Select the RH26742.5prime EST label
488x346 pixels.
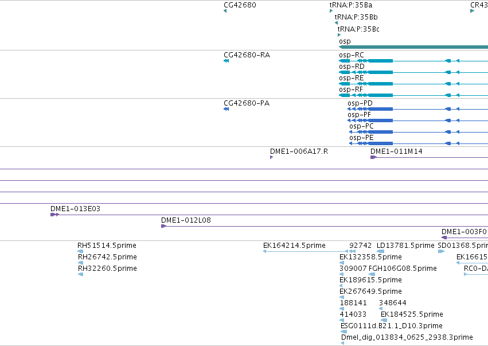click(x=107, y=257)
